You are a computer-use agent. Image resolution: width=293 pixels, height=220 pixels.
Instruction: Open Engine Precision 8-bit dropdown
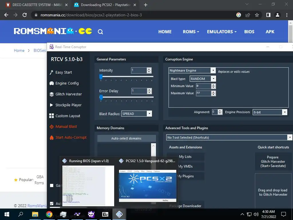click(285, 112)
